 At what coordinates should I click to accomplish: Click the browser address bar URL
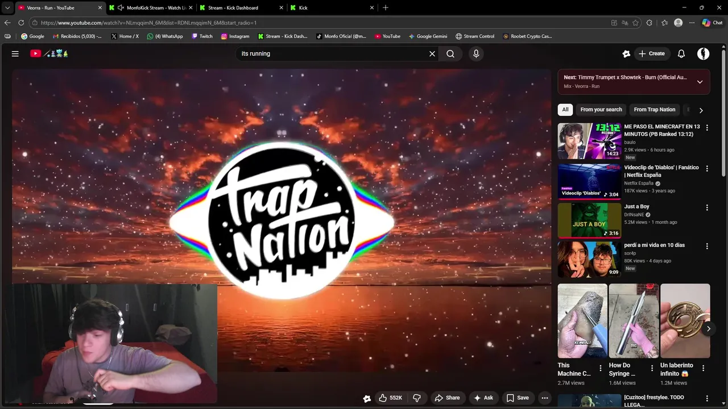pyautogui.click(x=148, y=23)
